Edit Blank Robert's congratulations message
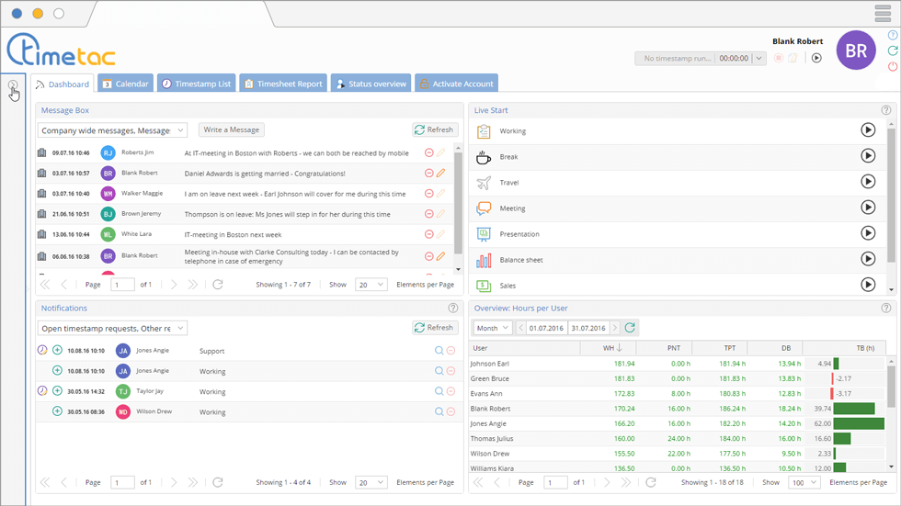 [x=441, y=173]
